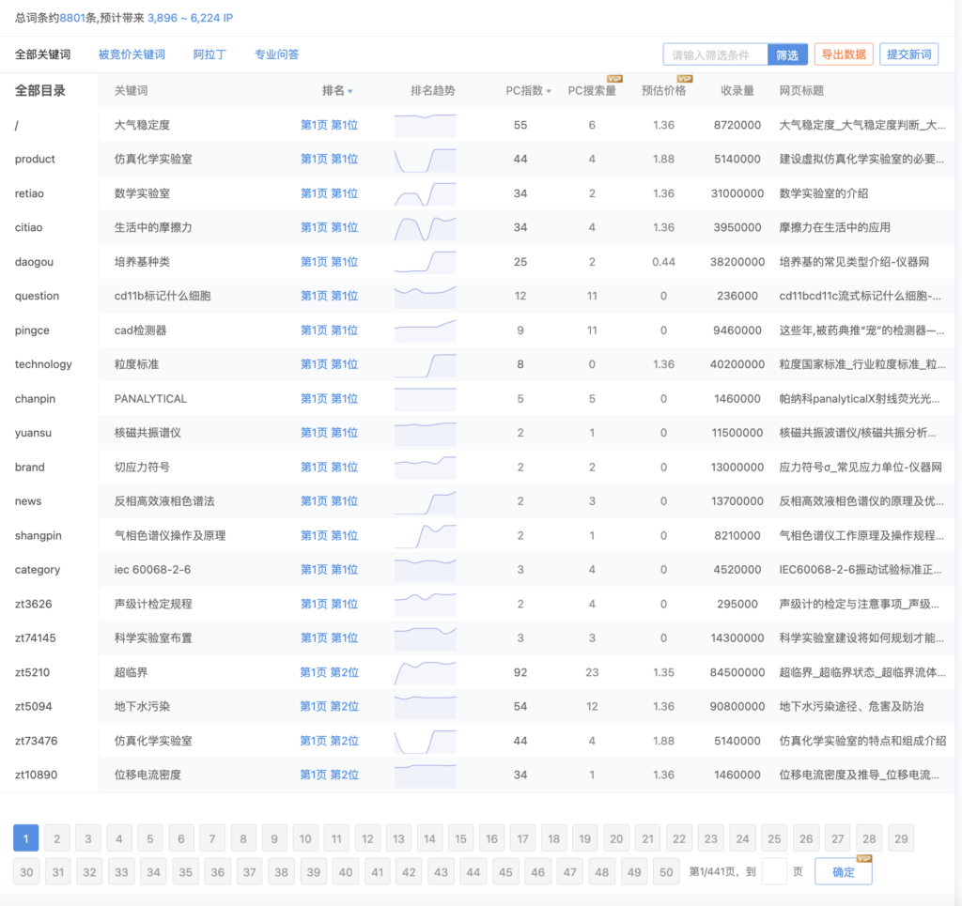The height and width of the screenshot is (906, 962).
Task: Open ranking link for 数学实验室
Action: 329,193
